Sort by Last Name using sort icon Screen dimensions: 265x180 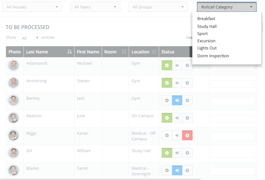(x=70, y=52)
